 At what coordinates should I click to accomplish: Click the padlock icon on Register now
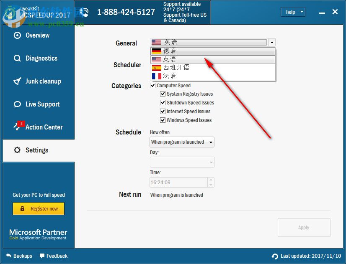click(22, 208)
